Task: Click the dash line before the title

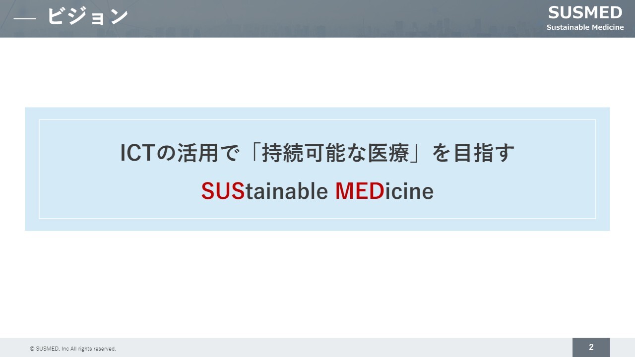Action: (25, 18)
